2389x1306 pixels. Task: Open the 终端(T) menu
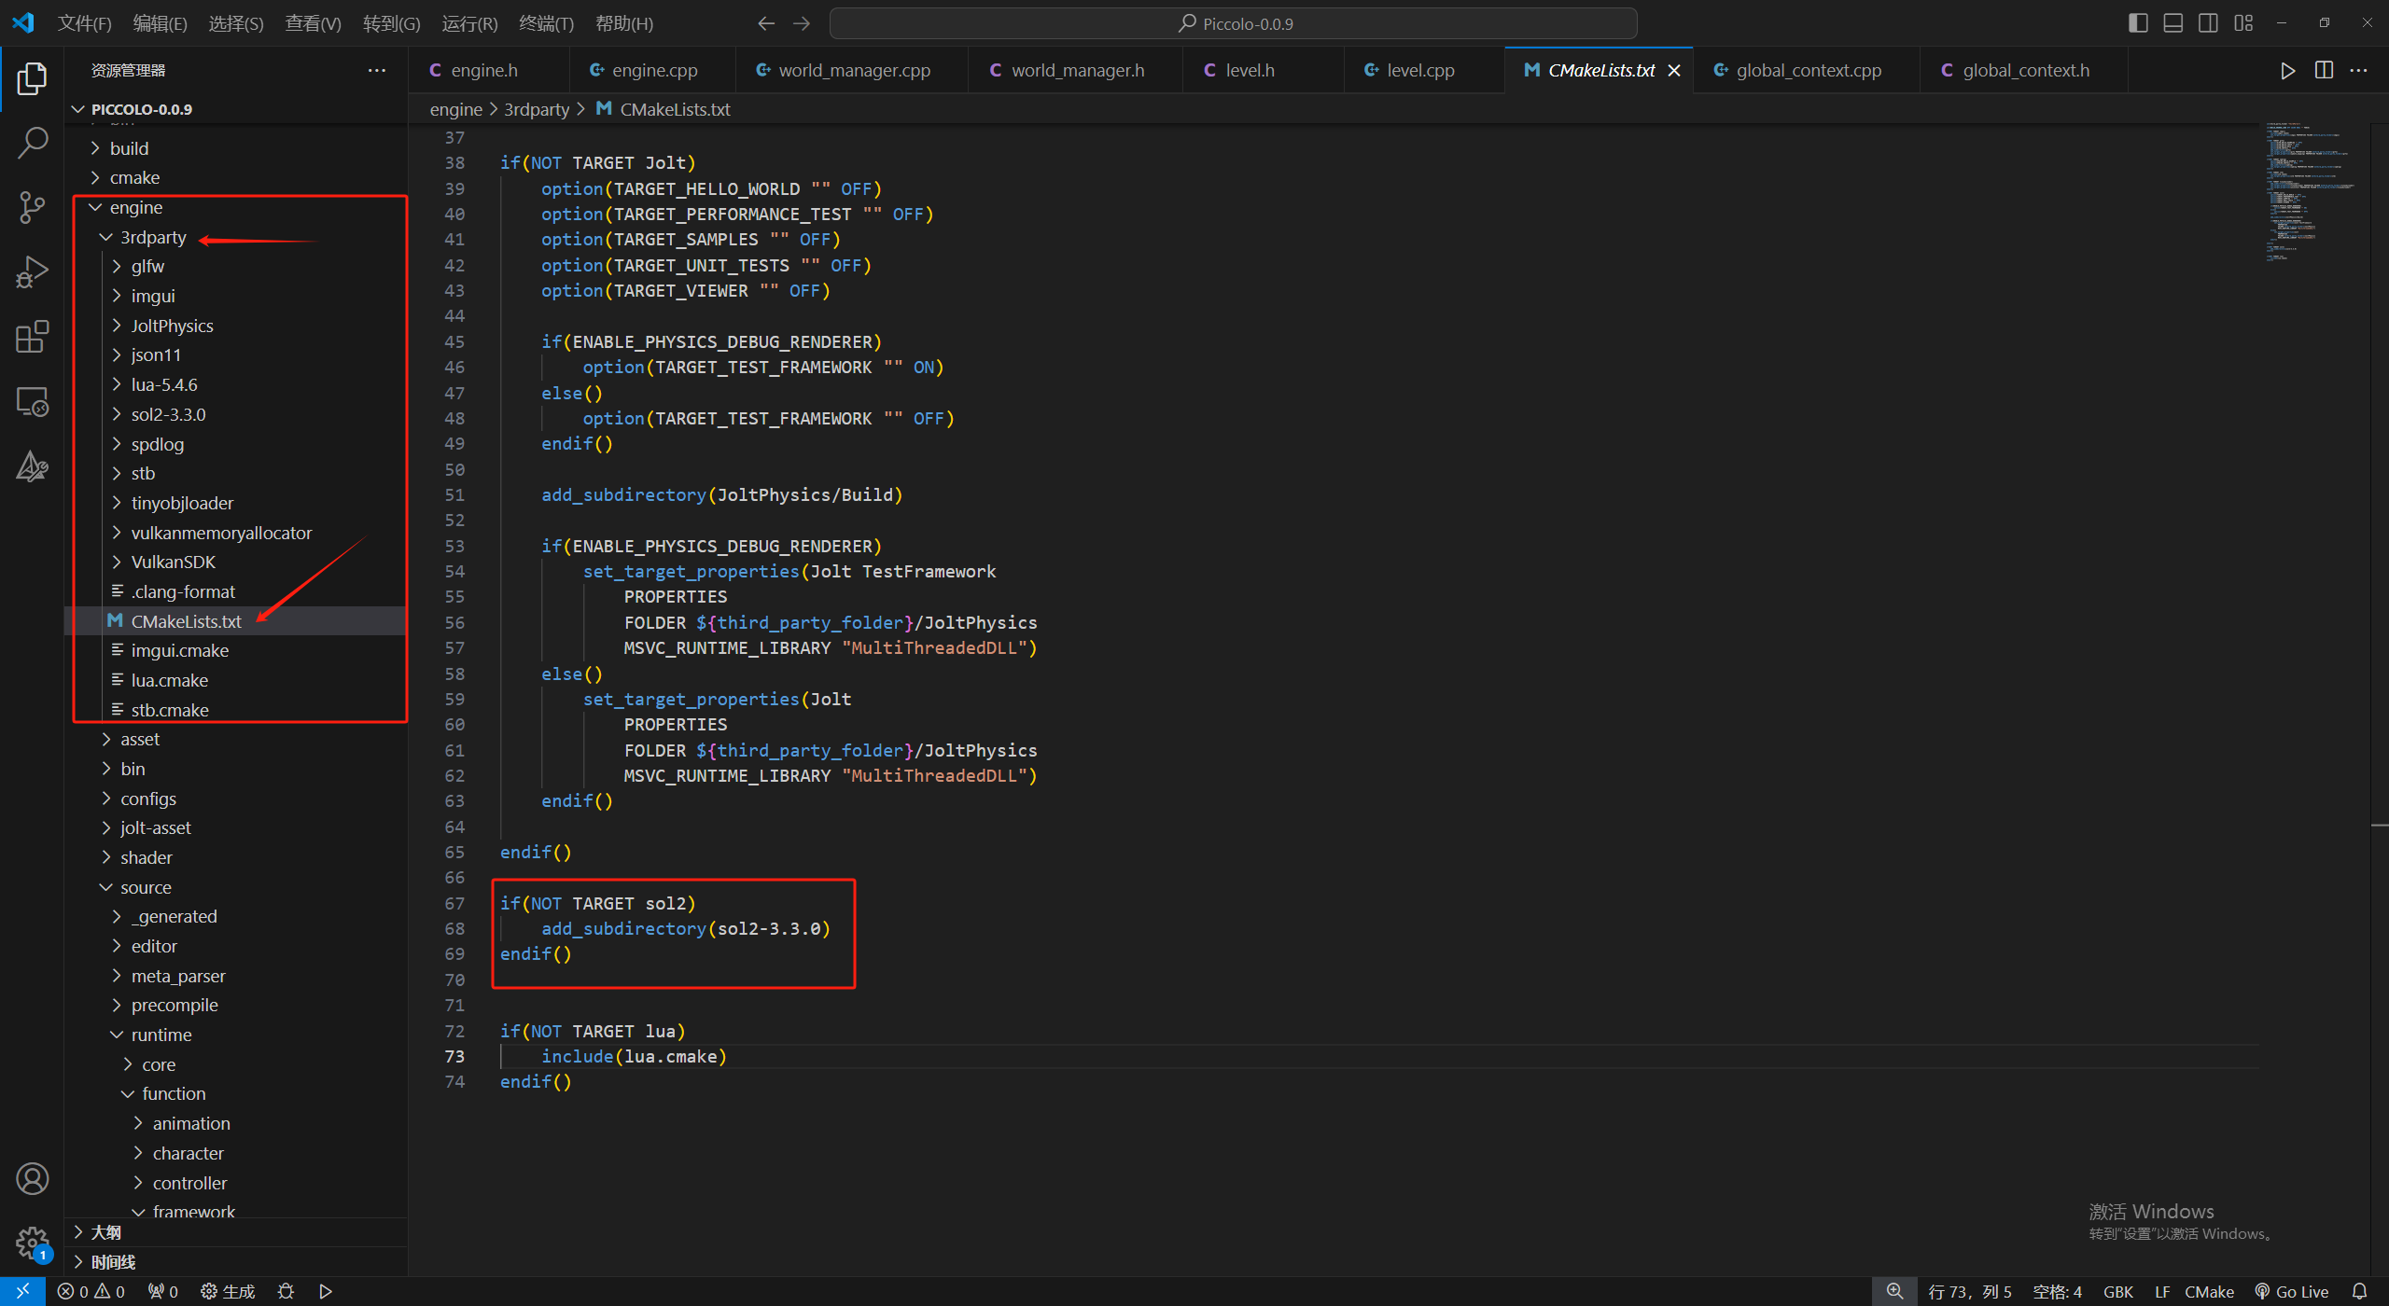point(546,23)
